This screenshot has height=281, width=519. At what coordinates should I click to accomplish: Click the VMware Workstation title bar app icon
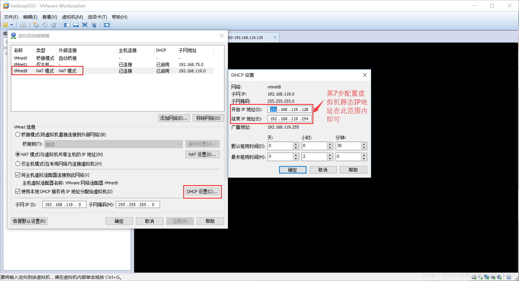pyautogui.click(x=6, y=6)
